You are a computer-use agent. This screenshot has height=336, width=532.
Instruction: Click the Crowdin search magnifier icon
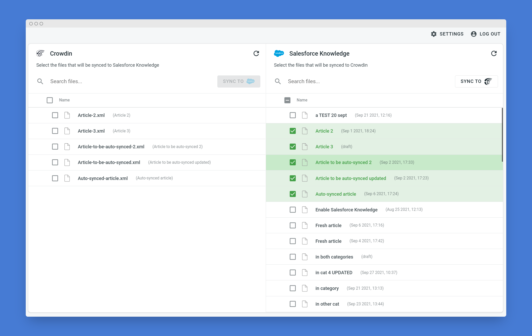coord(40,81)
